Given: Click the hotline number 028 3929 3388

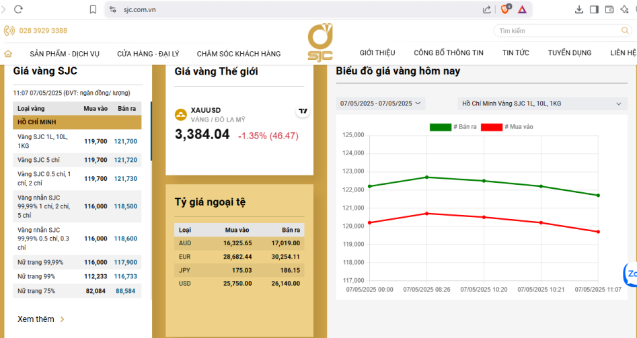Looking at the screenshot, I should click(44, 31).
